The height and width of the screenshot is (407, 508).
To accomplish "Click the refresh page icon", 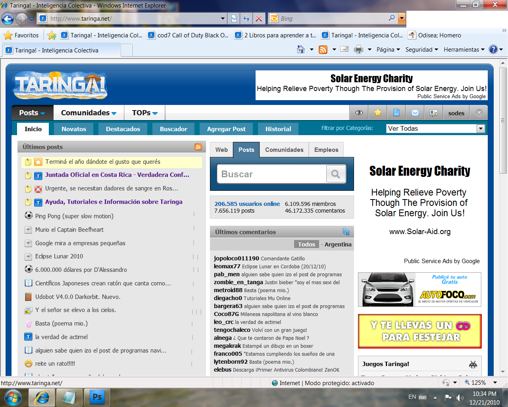I will (246, 18).
